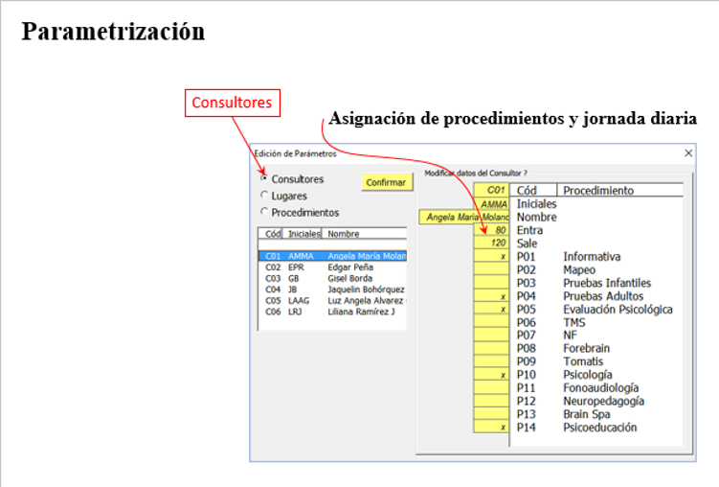Viewport: 719px width, 487px height.
Task: Select the Lugares radio option
Action: click(284, 196)
